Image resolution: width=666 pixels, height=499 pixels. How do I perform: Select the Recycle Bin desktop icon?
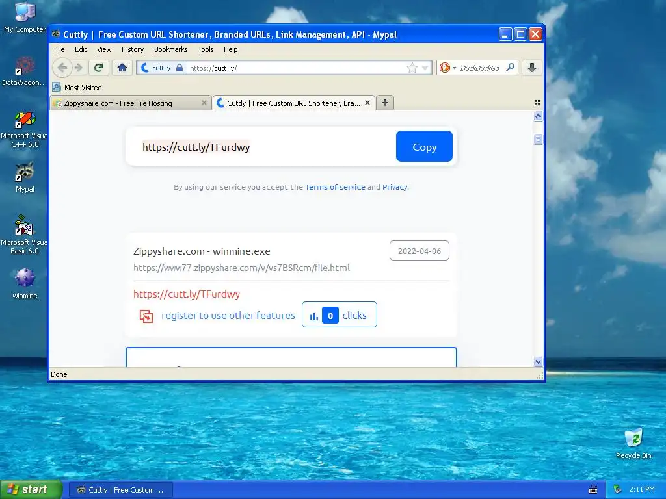tap(633, 443)
